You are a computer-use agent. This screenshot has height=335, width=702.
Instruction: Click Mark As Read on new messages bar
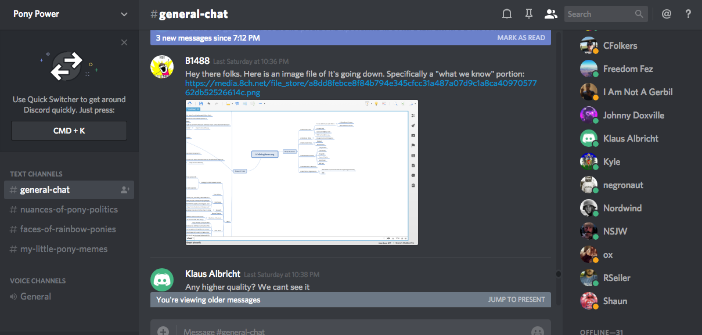pos(521,38)
